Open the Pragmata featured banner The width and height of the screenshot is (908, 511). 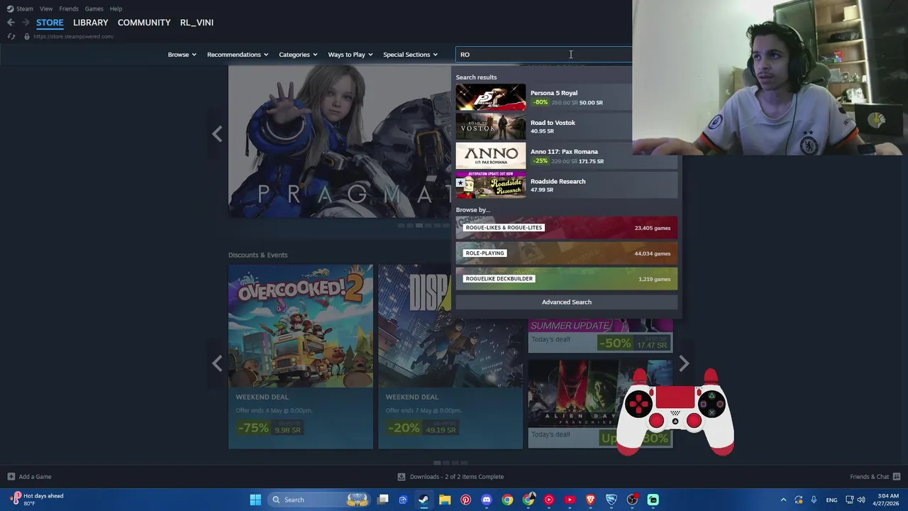(340, 142)
